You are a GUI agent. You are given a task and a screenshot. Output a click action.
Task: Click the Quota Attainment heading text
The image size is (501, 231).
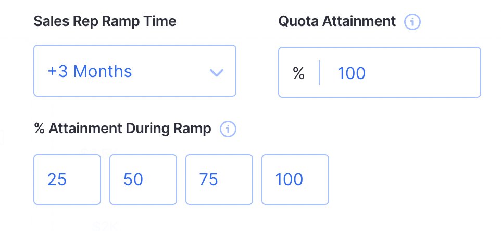[337, 21]
